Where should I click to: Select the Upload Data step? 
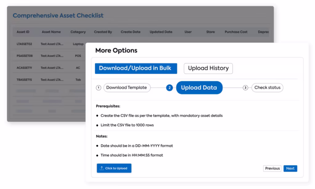(199, 88)
